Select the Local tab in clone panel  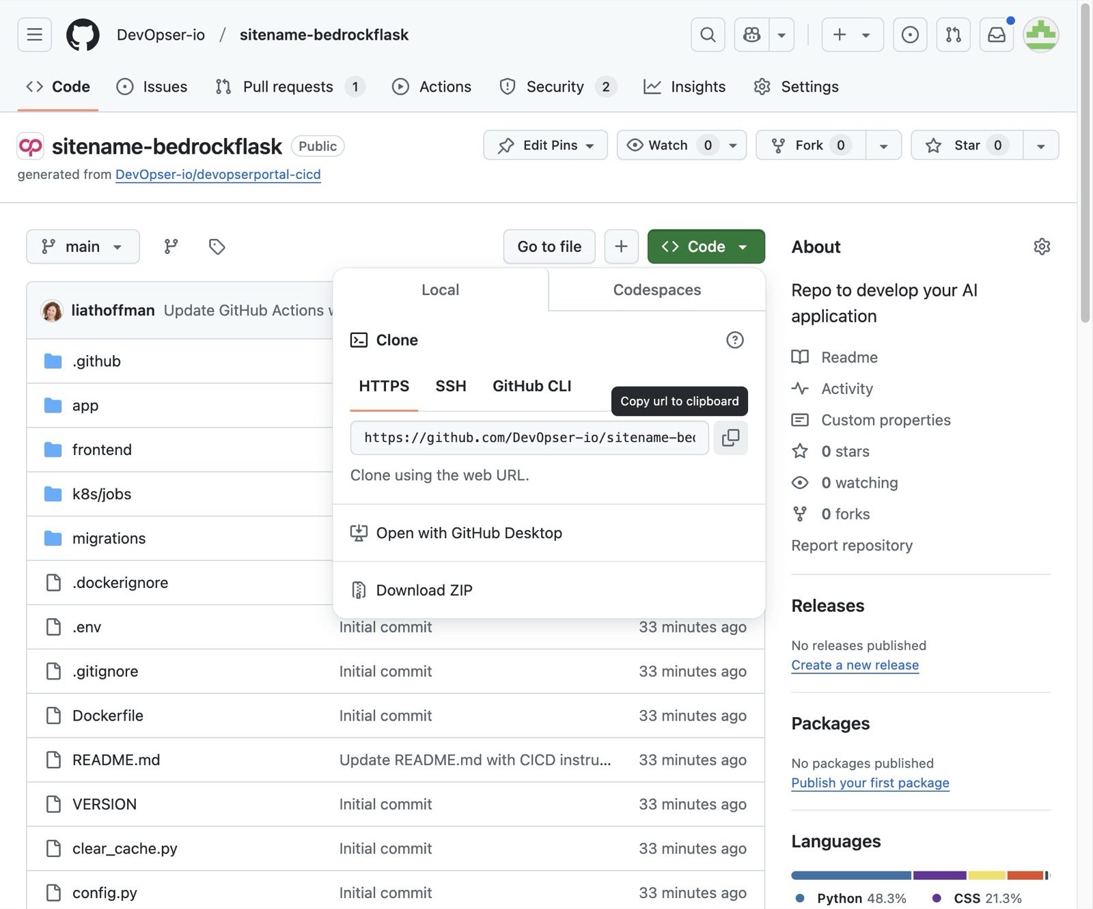440,290
